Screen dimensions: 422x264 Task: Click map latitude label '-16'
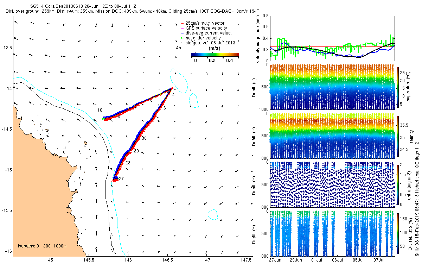(x=8, y=251)
